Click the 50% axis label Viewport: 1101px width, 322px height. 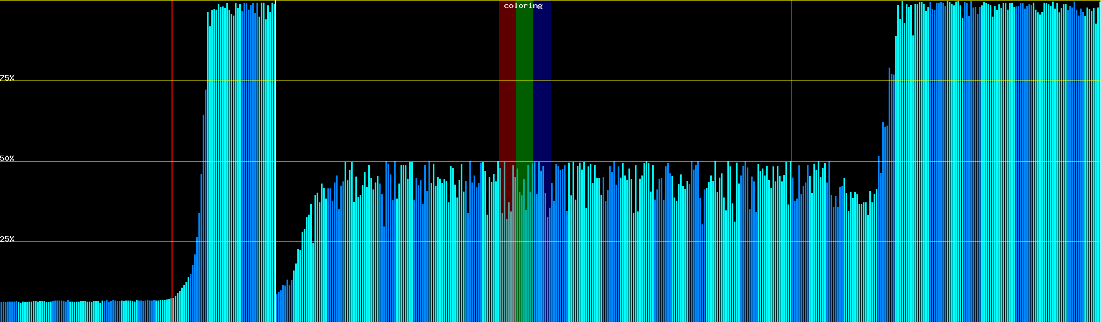point(7,158)
